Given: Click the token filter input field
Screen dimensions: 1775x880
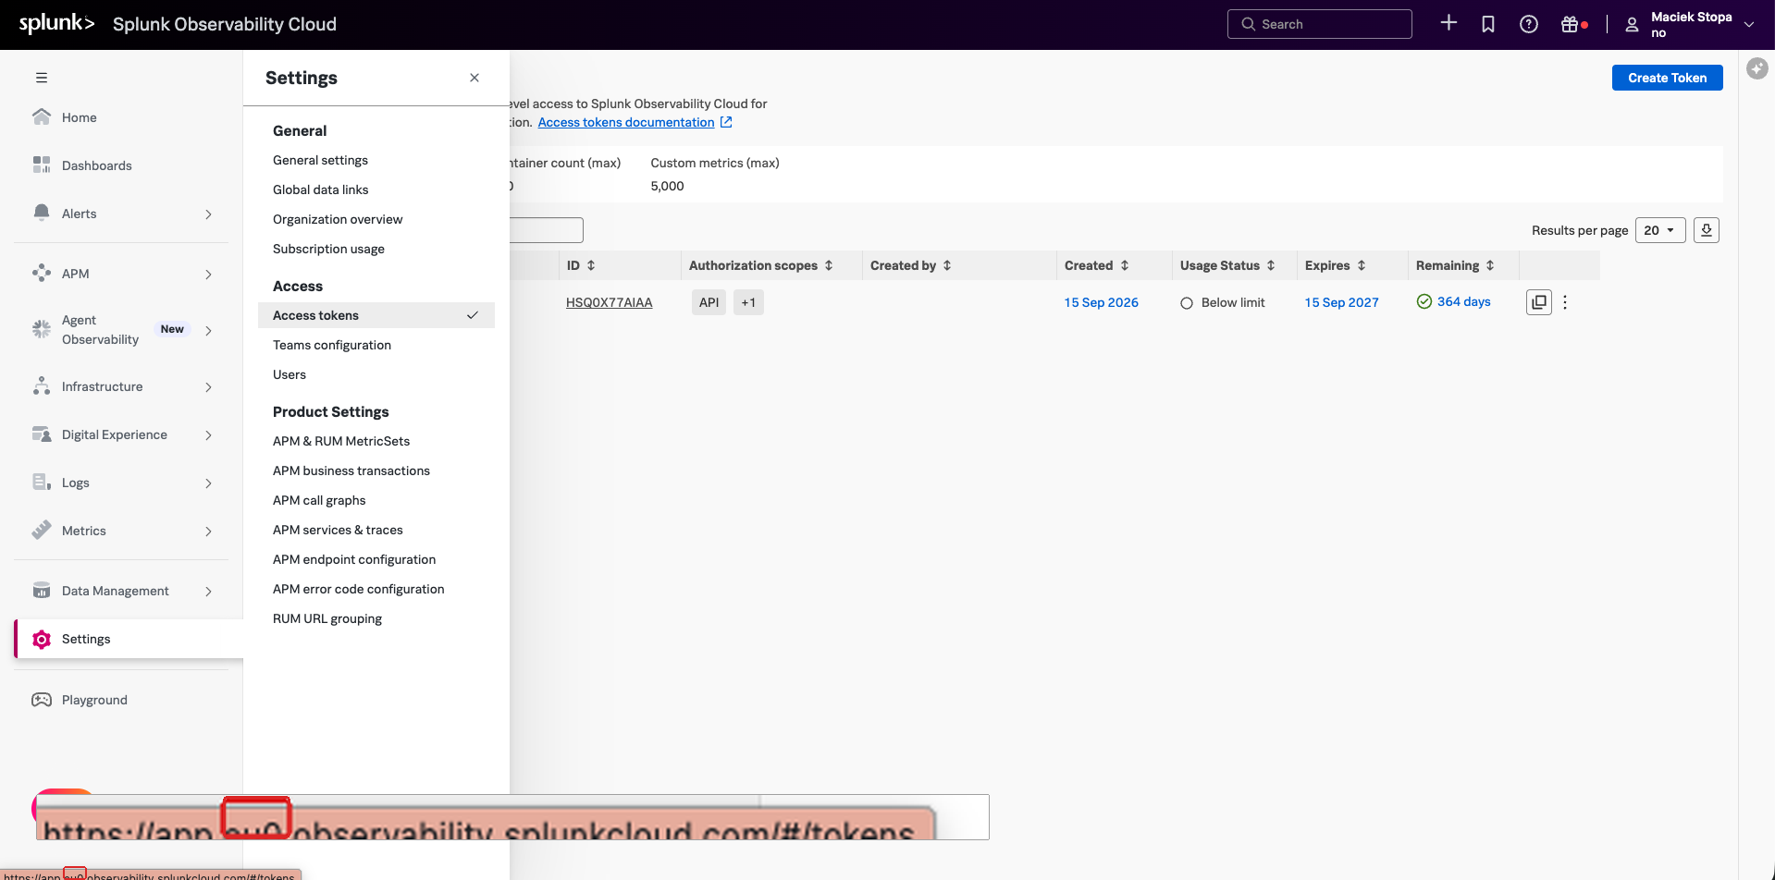Looking at the screenshot, I should coord(546,230).
